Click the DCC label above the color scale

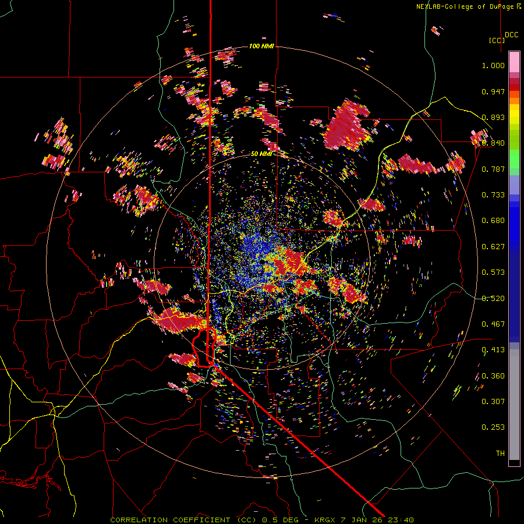click(x=511, y=35)
